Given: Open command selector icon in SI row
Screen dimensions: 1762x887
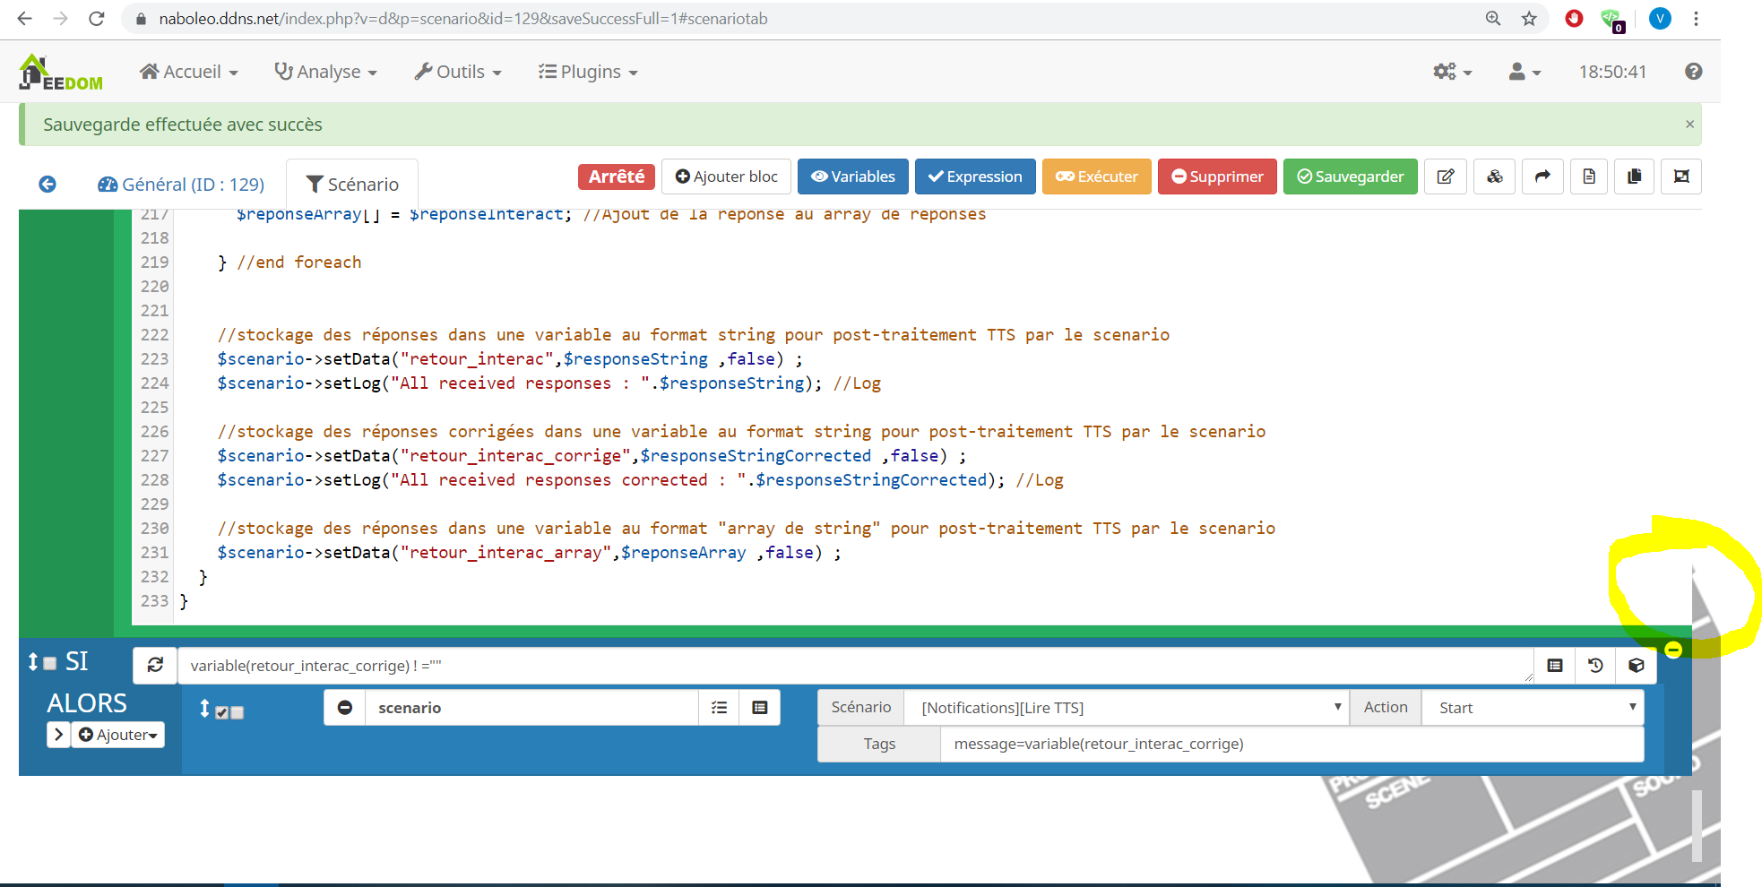Looking at the screenshot, I should click(x=1555, y=665).
